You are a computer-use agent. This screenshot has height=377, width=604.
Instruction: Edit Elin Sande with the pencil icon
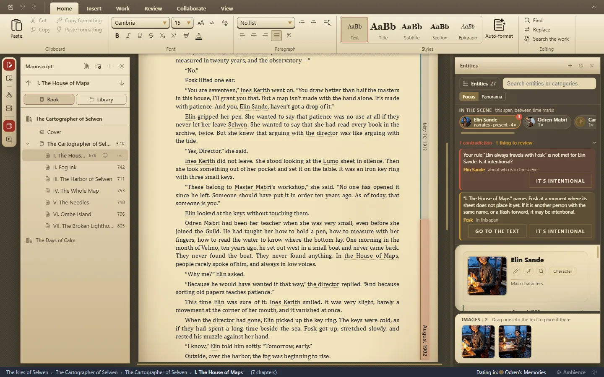coord(516,271)
